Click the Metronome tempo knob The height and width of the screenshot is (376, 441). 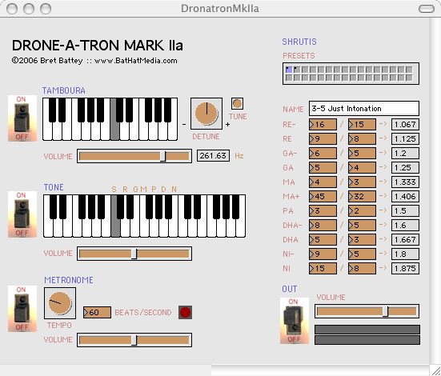click(59, 303)
